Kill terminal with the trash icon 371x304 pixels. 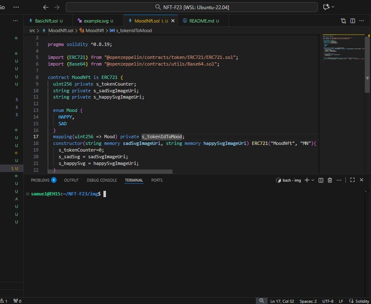[330, 180]
